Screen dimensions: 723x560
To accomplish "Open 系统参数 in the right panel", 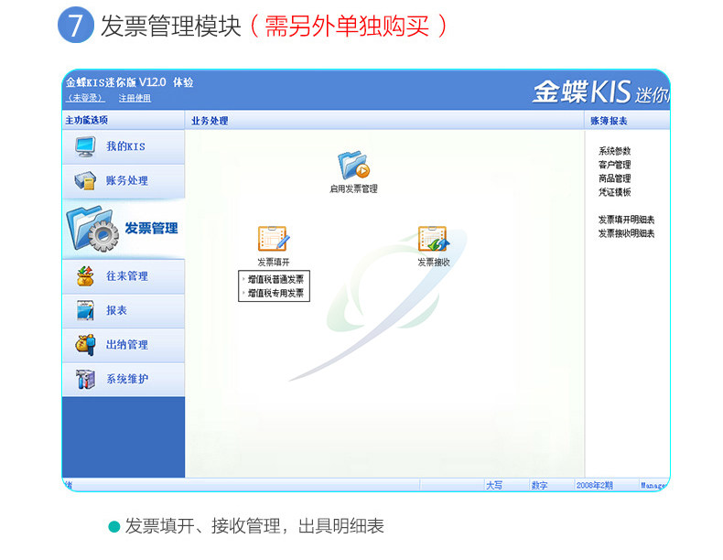I will pyautogui.click(x=614, y=151).
